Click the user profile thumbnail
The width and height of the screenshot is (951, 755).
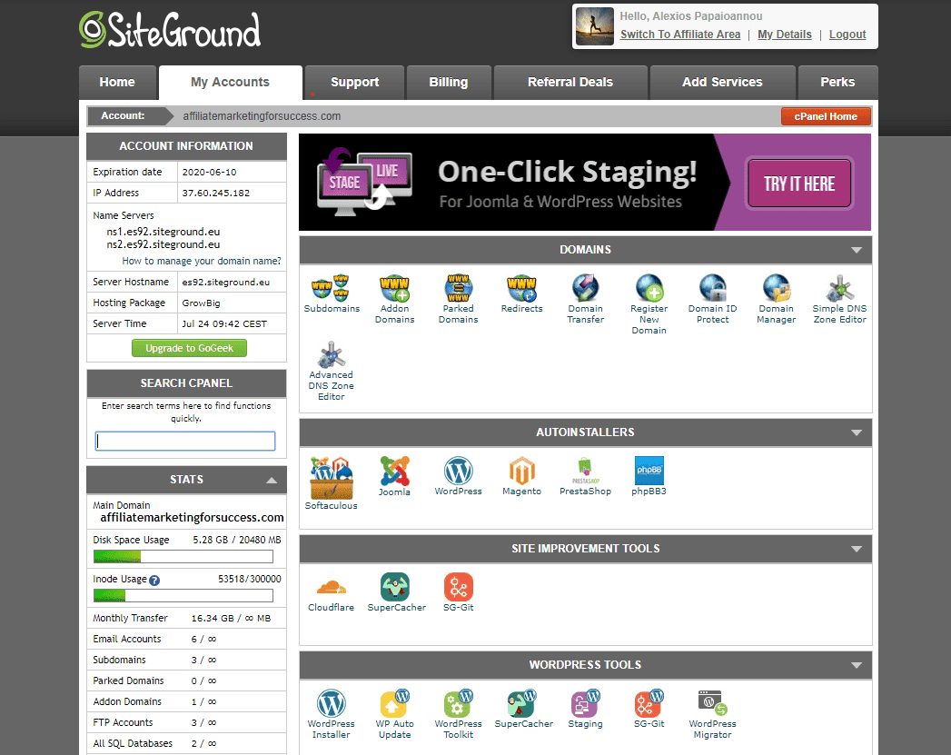pyautogui.click(x=594, y=26)
